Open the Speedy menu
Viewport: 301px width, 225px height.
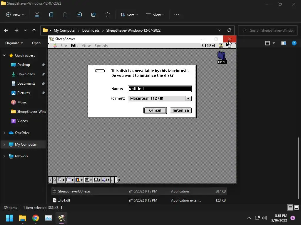[101, 45]
